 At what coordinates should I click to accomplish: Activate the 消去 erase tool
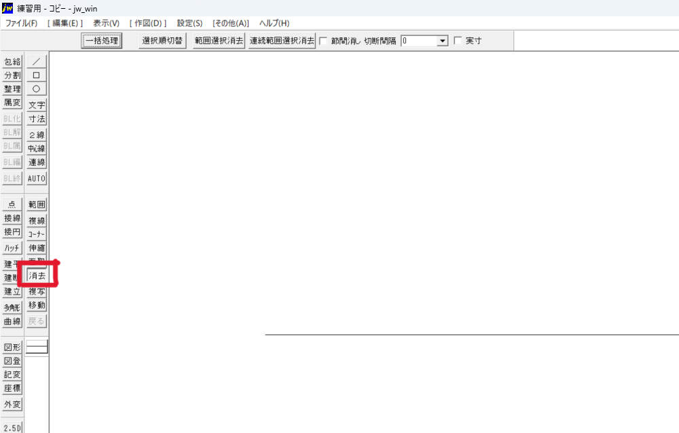coord(37,276)
